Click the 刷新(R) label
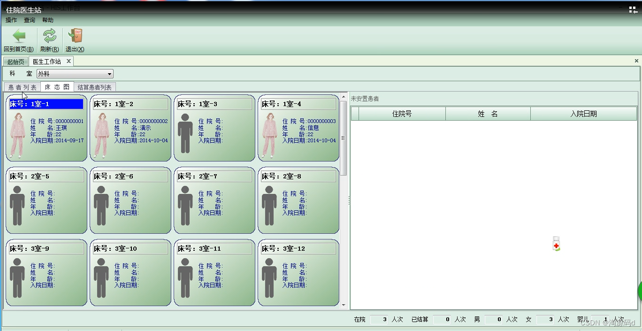Image resolution: width=642 pixels, height=331 pixels. click(x=50, y=49)
